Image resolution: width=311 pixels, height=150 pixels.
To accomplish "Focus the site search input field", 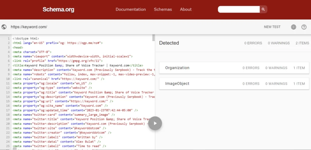I will 239,9.
